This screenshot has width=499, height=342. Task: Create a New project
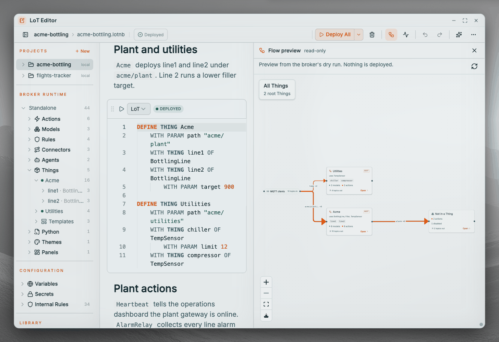coord(83,51)
